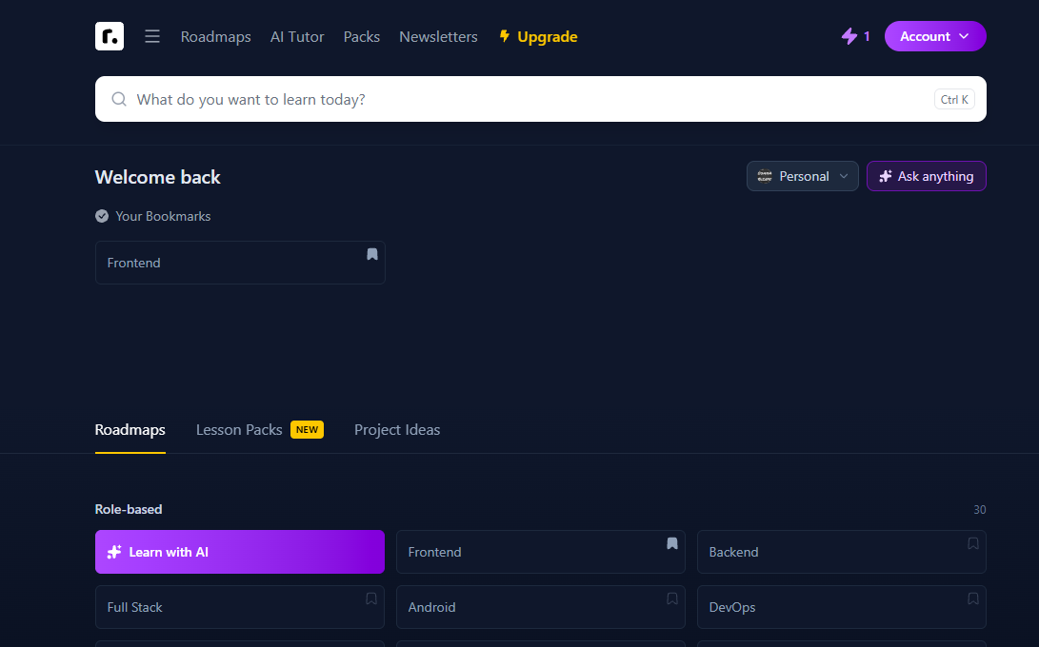Image resolution: width=1039 pixels, height=647 pixels.
Task: Open the DevOps roadmap card
Action: click(x=842, y=607)
